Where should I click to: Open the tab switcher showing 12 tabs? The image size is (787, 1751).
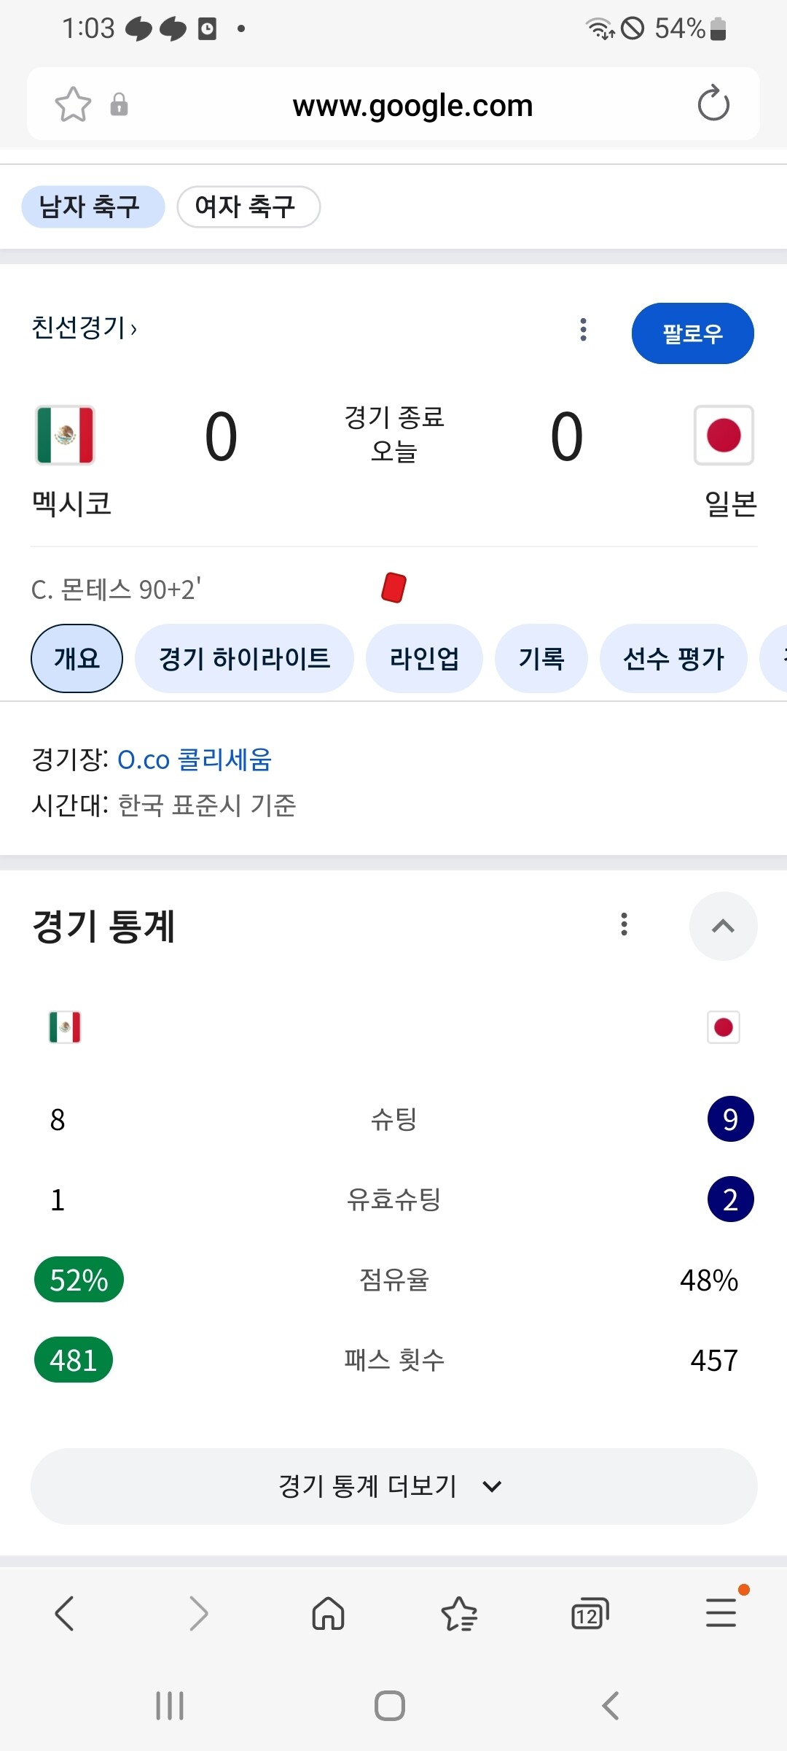[x=590, y=1613]
